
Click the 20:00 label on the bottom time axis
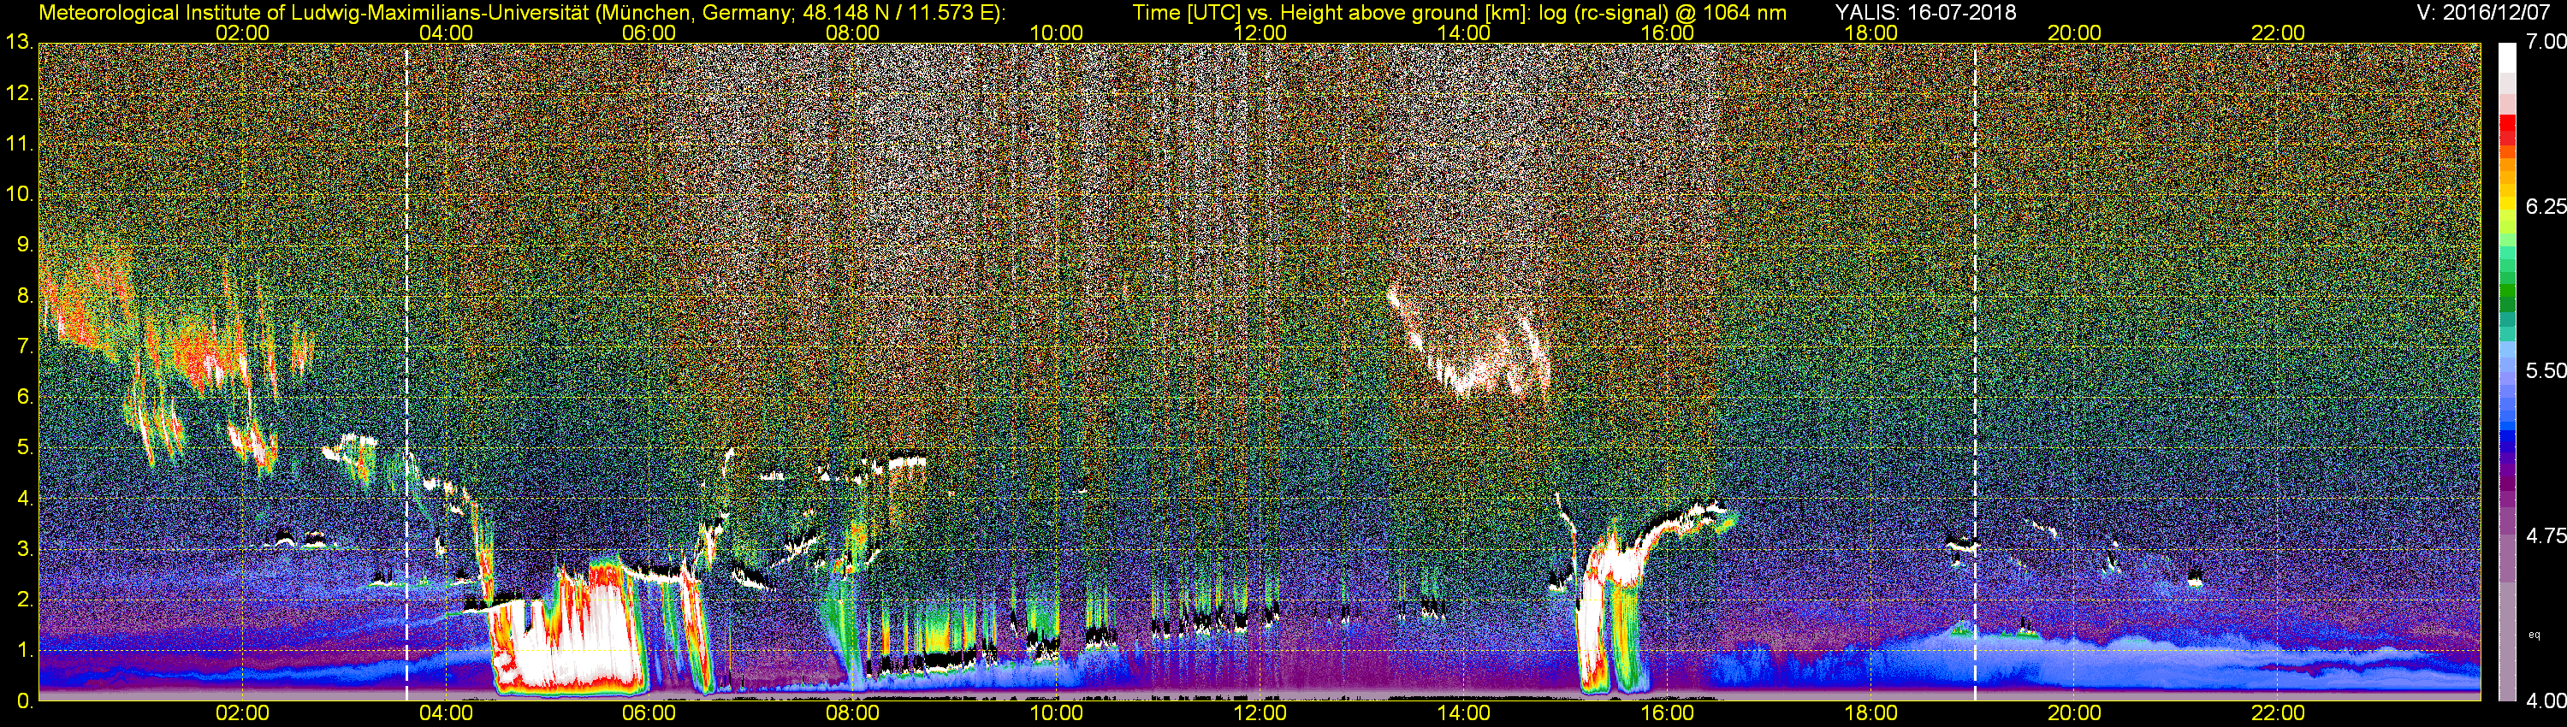[2075, 713]
